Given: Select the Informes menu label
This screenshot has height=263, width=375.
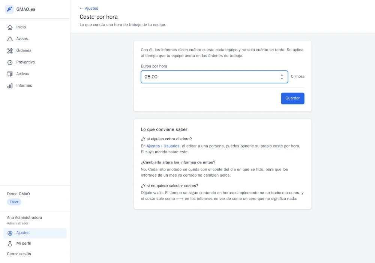Looking at the screenshot, I should 24,85.
